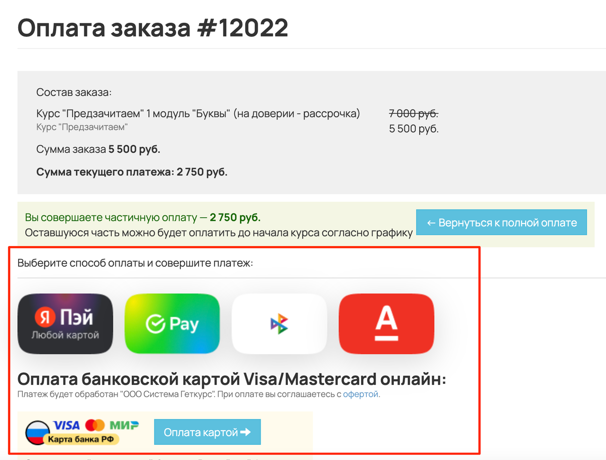Click the green partial payment notice text
This screenshot has height=460, width=606.
coord(143,218)
